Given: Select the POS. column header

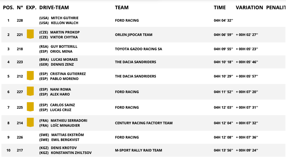Looking at the screenshot, I should (9, 8).
